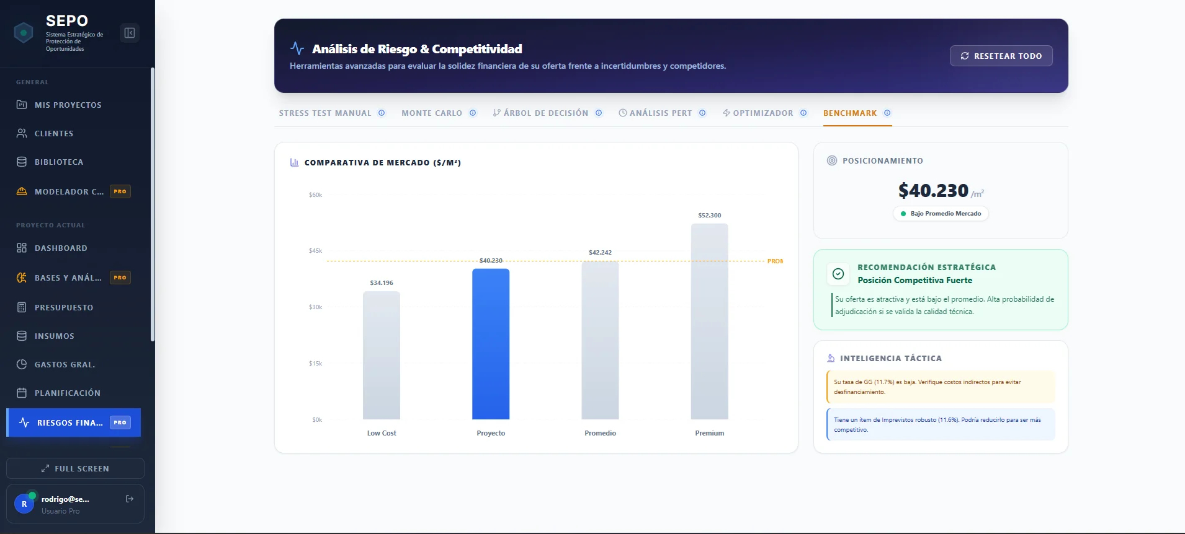Enter Full Screen mode
This screenshot has height=534, width=1185.
[x=75, y=469]
